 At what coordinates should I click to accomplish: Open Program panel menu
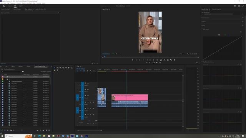(110, 9)
